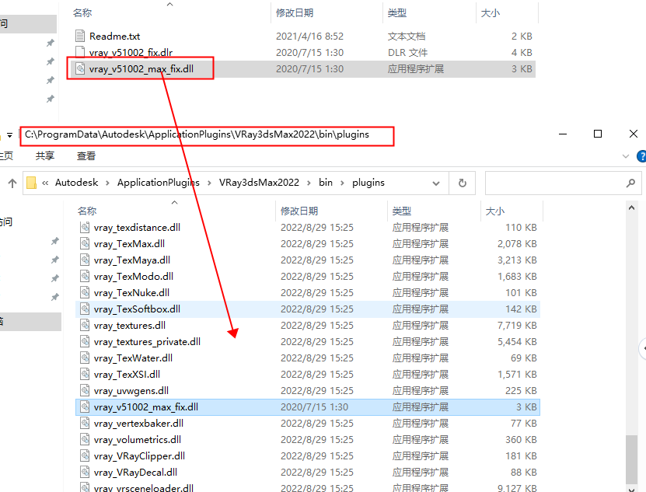Click the vray_volumetrics.dll file icon
The image size is (646, 492).
[x=85, y=440]
